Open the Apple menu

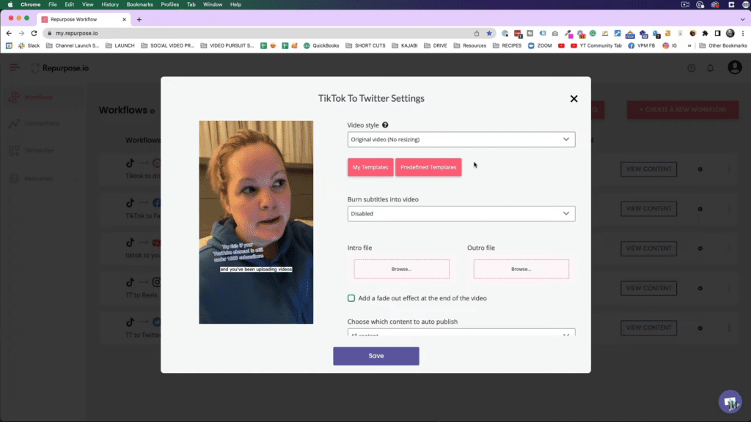[x=10, y=4]
